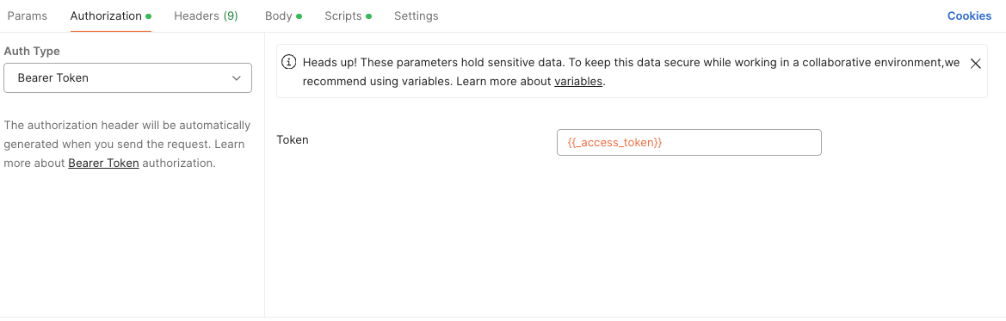This screenshot has width=1006, height=321.
Task: Open the Headers (9) tab
Action: pyautogui.click(x=206, y=16)
